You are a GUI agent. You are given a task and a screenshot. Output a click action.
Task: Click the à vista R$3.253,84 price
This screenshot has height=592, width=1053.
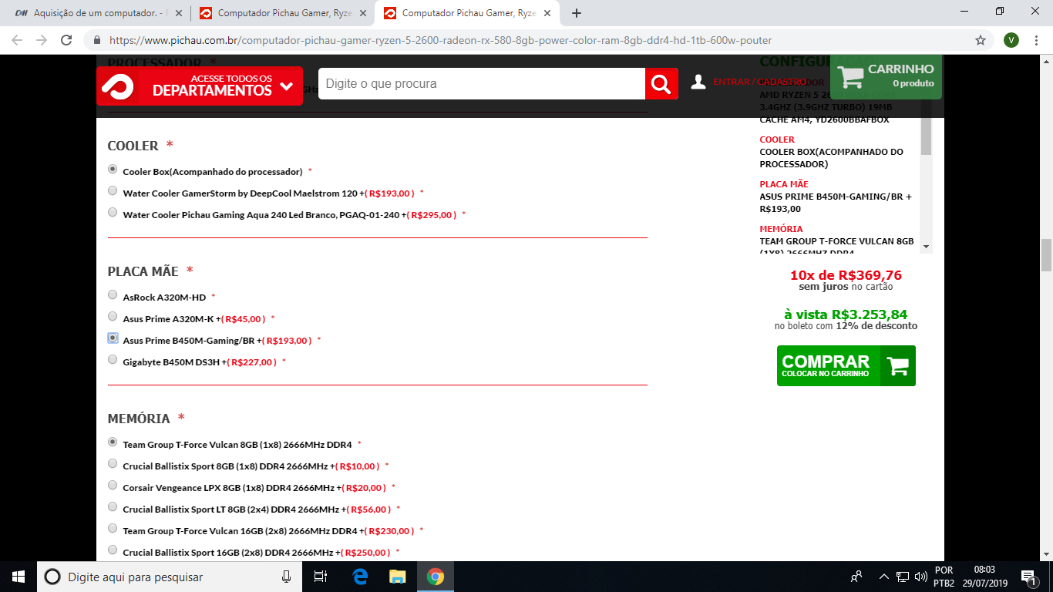(846, 314)
